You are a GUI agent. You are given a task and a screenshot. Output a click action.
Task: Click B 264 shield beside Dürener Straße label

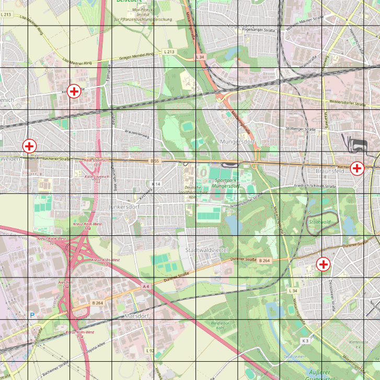click(x=264, y=260)
